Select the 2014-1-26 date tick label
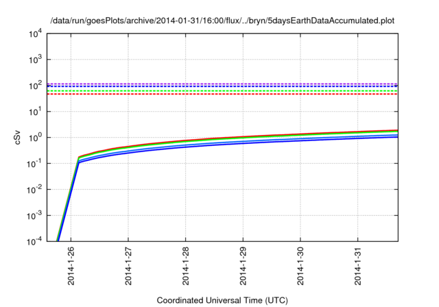This screenshot has height=307, width=439. 71,268
